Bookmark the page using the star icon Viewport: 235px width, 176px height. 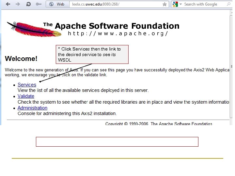(x=164, y=4)
